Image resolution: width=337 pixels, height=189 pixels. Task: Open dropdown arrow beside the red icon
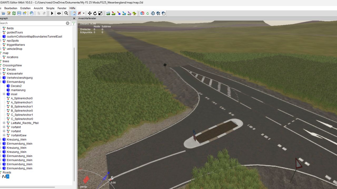(x=84, y=13)
